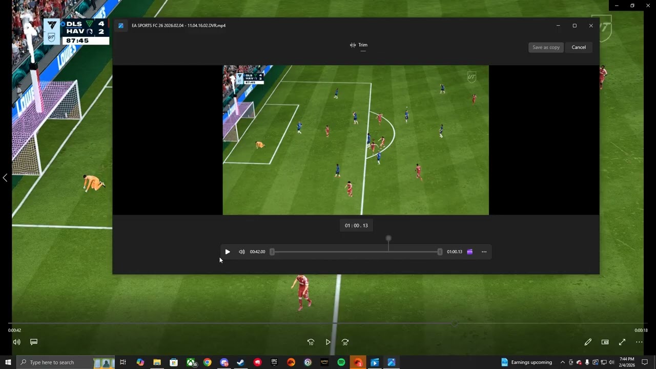Screen dimensions: 656x369
Task: Cancel the trim operation
Action: point(579,47)
